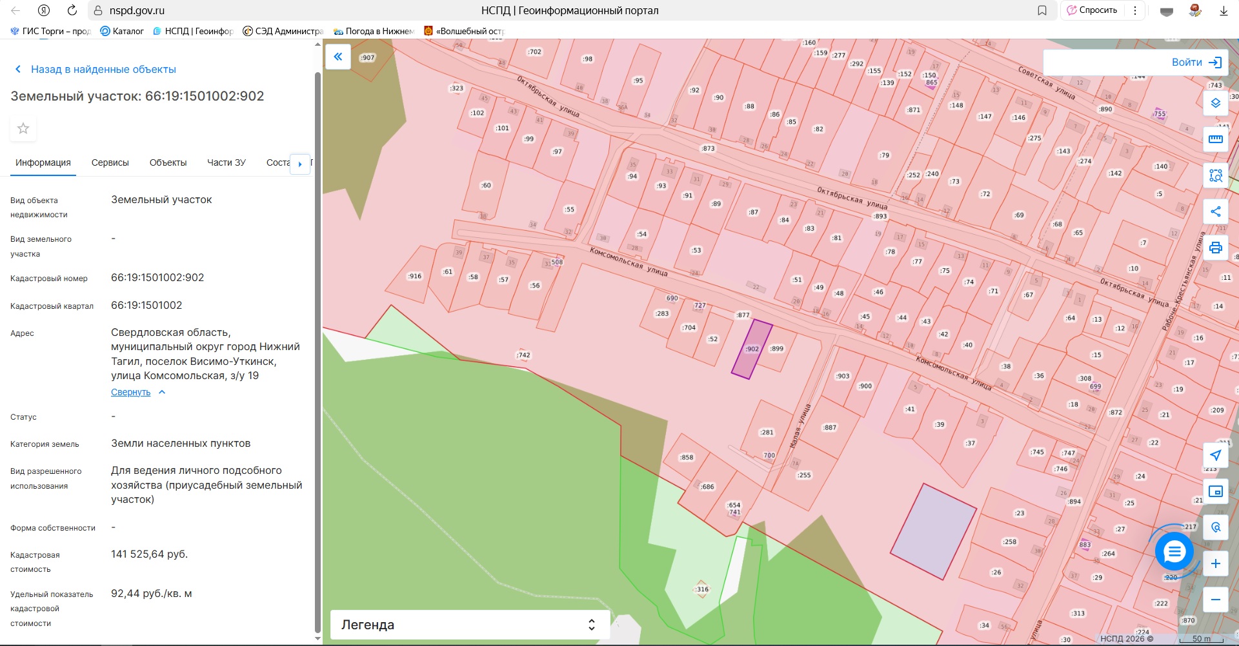Click the Войти login button

(x=1196, y=63)
